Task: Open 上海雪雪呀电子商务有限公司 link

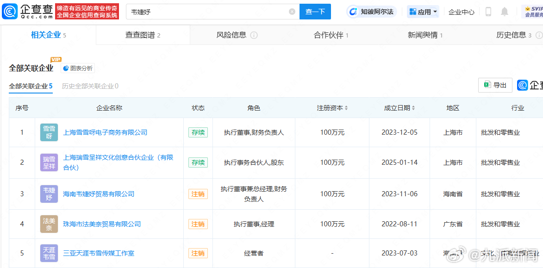Action: click(105, 132)
